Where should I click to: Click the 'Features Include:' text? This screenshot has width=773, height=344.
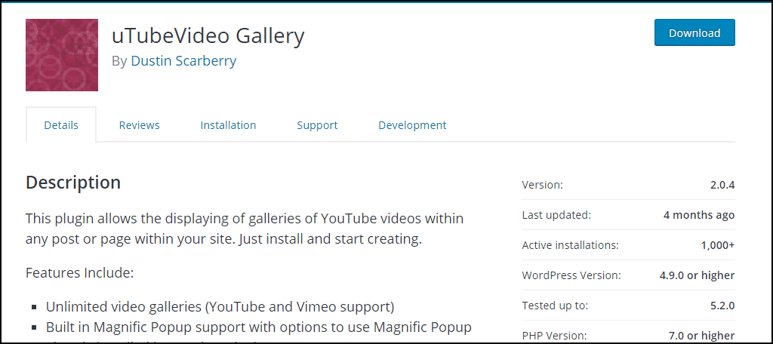click(79, 272)
